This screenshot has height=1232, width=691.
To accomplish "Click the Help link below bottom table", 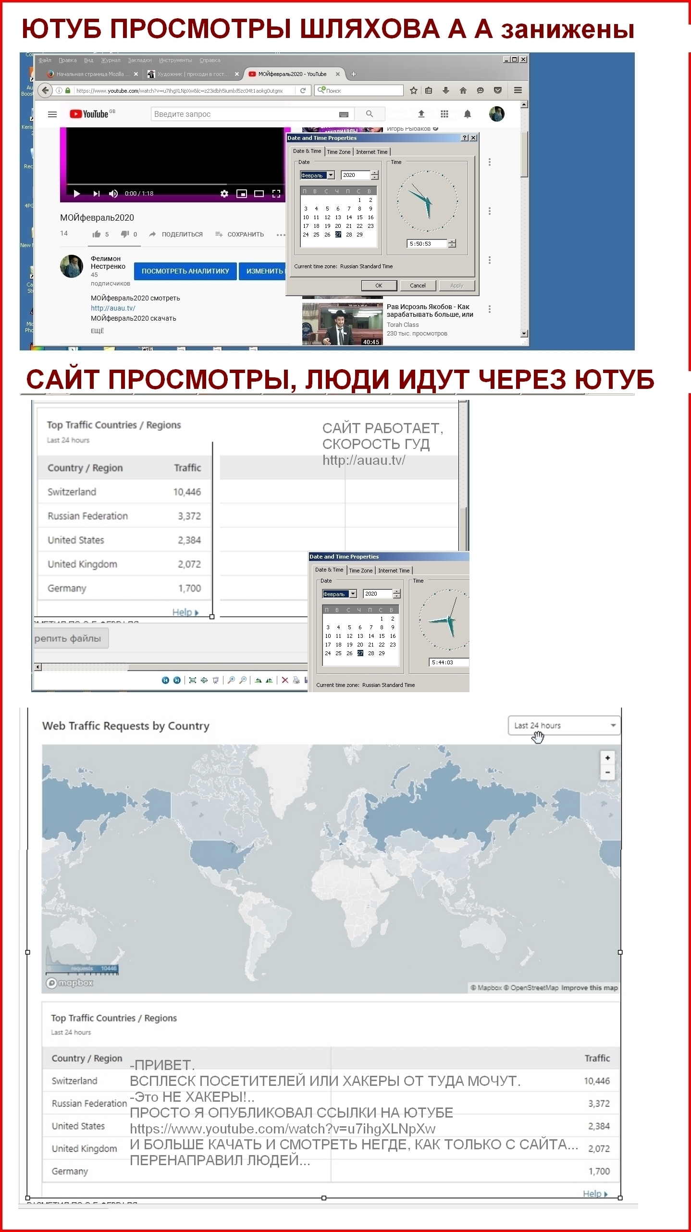I will (595, 1194).
